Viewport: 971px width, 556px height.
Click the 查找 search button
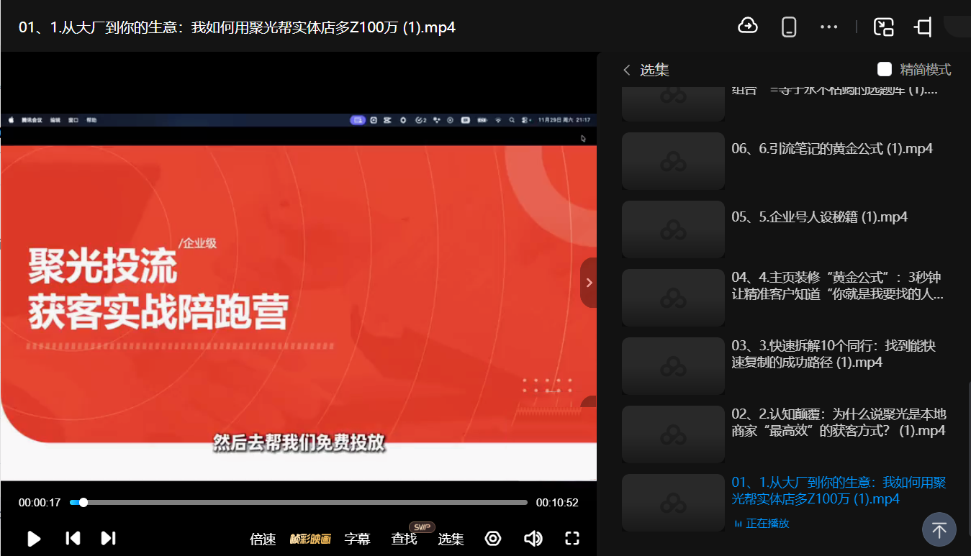pos(404,539)
